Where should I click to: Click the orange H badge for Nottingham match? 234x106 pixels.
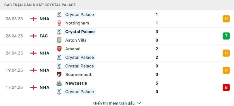coord(226,19)
